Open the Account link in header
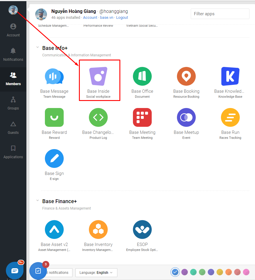Image resolution: width=255 pixels, height=280 pixels. pos(90,18)
